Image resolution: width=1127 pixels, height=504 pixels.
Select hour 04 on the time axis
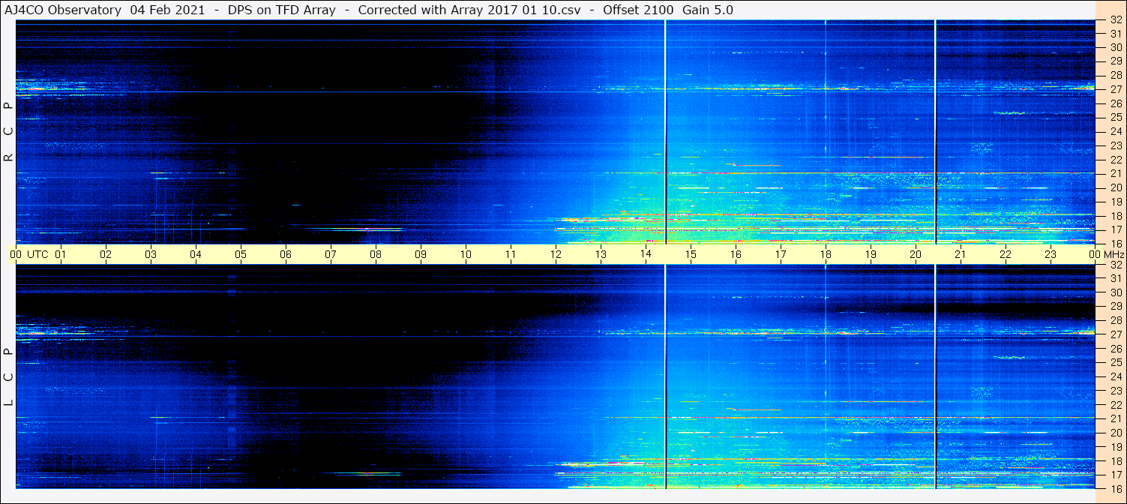(196, 254)
